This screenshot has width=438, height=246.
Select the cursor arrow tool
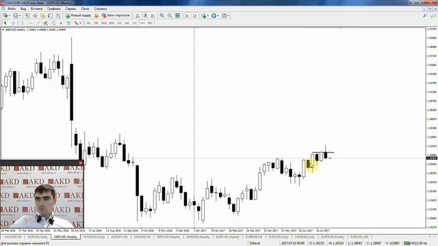point(5,23)
